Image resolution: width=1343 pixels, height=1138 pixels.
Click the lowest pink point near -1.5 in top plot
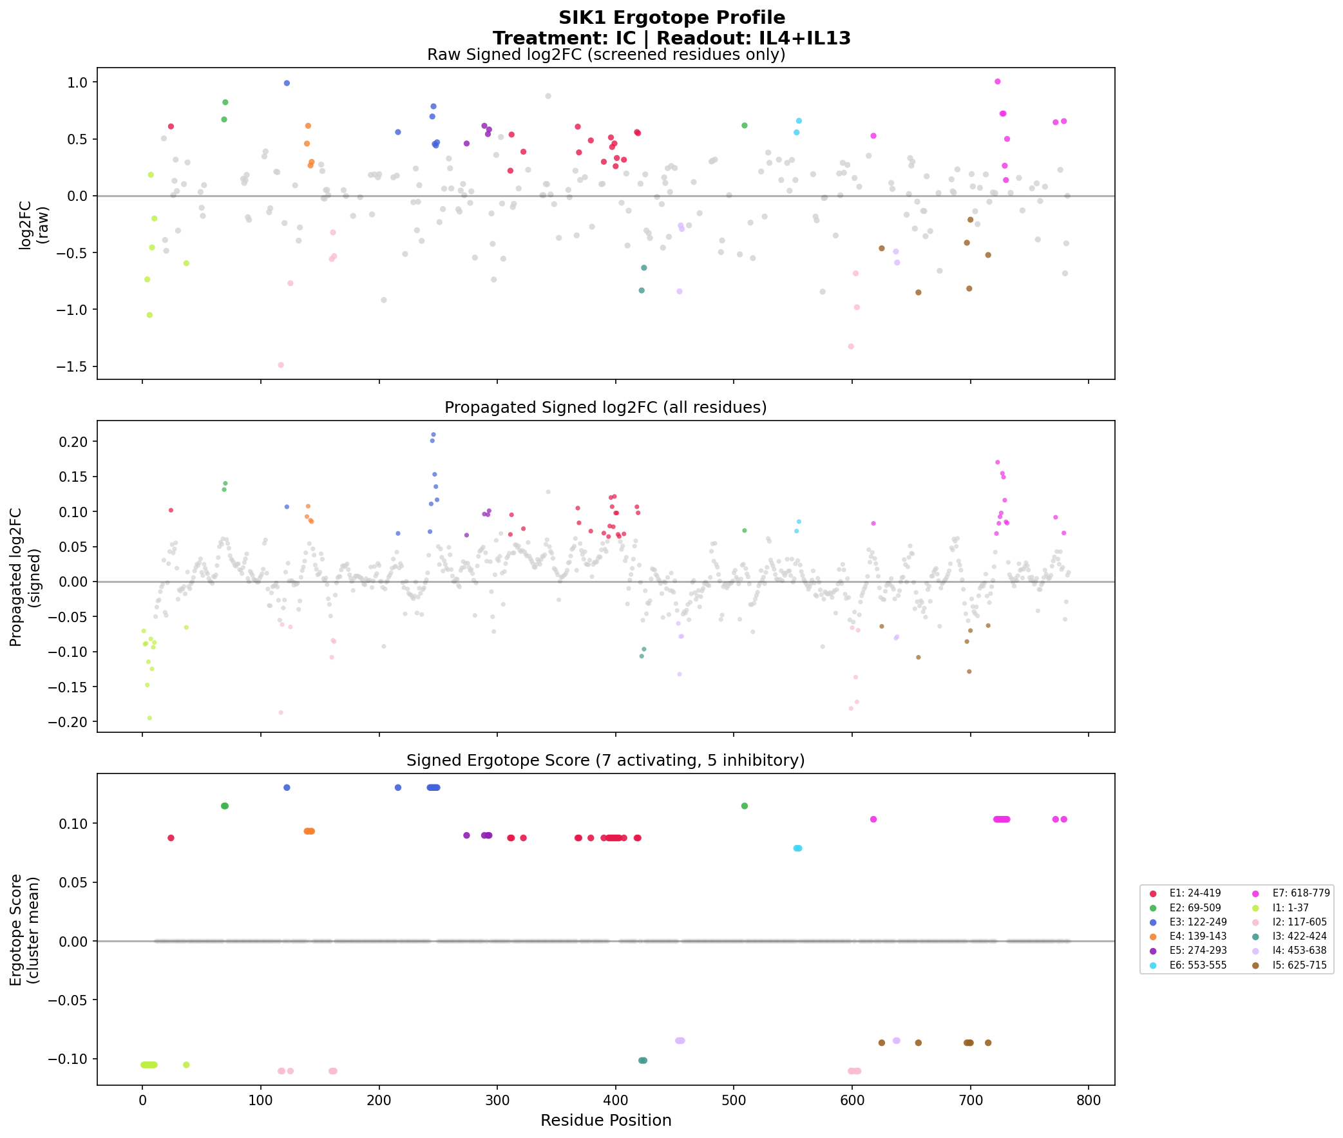pos(281,365)
